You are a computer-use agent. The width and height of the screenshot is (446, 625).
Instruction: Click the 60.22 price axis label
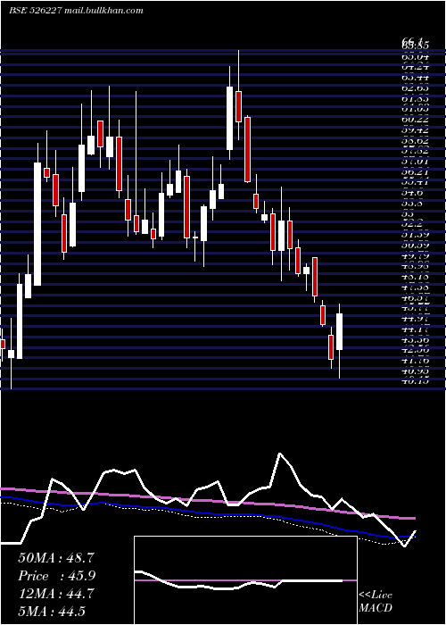(415, 119)
